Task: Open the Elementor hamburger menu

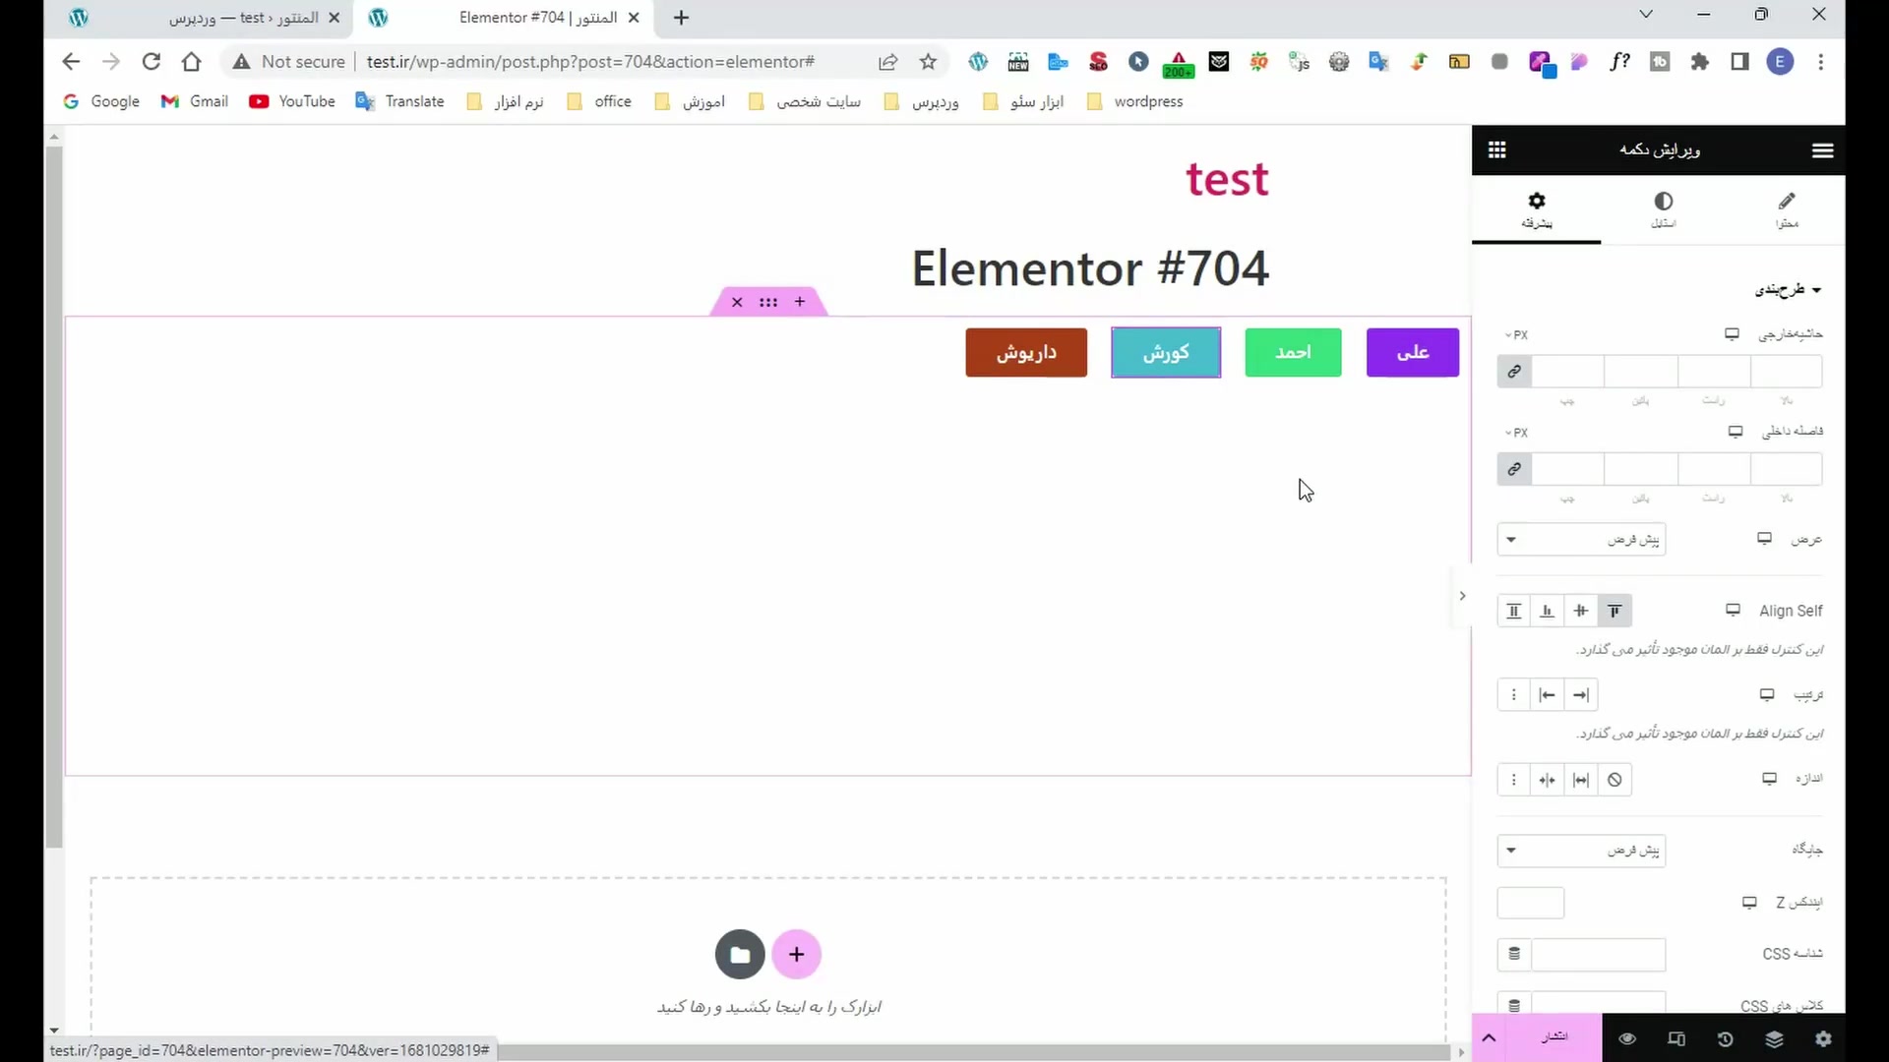Action: pyautogui.click(x=1822, y=150)
